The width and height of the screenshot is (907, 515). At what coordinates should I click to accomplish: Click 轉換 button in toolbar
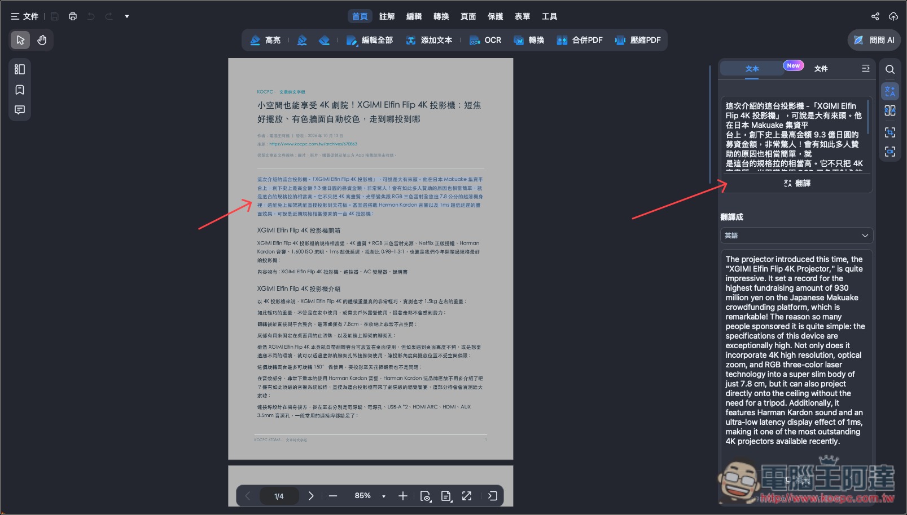click(x=529, y=40)
